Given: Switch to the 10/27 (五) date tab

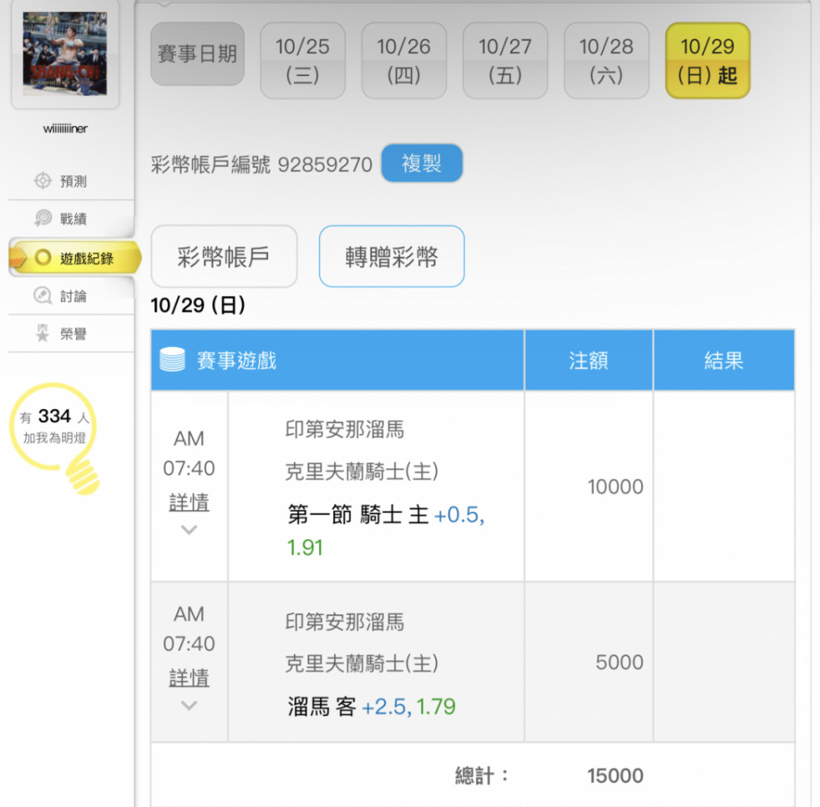Looking at the screenshot, I should coord(505,61).
